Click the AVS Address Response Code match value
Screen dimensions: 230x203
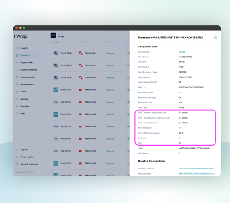[183, 113]
